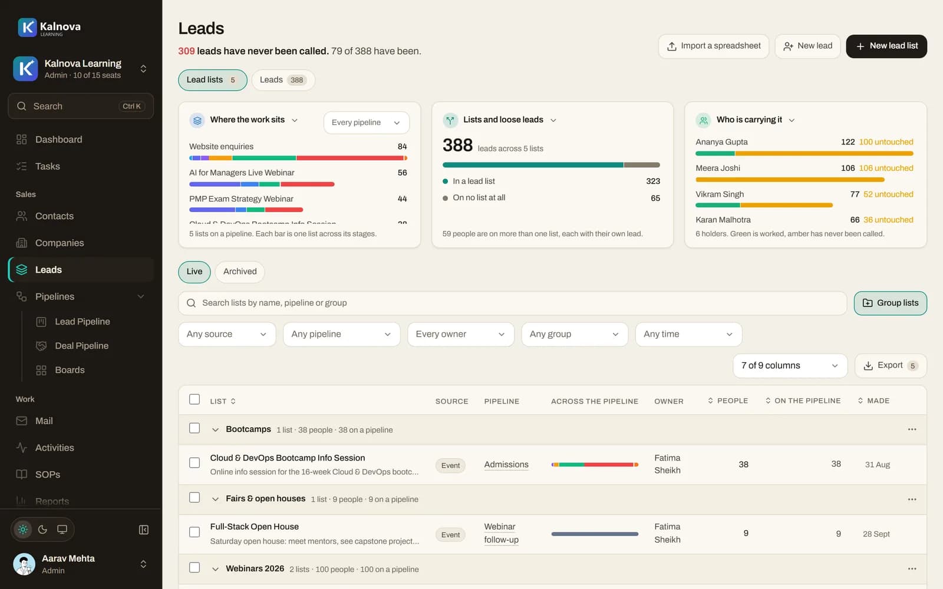This screenshot has width=943, height=589.
Task: Go to Companies in sidebar
Action: (x=81, y=243)
